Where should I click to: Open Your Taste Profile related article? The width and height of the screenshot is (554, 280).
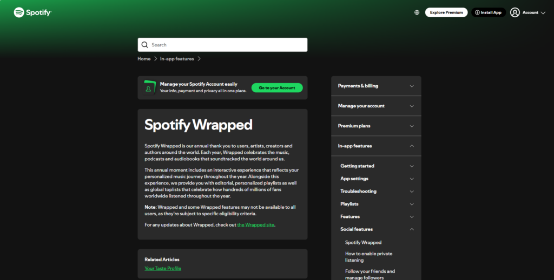click(x=162, y=268)
